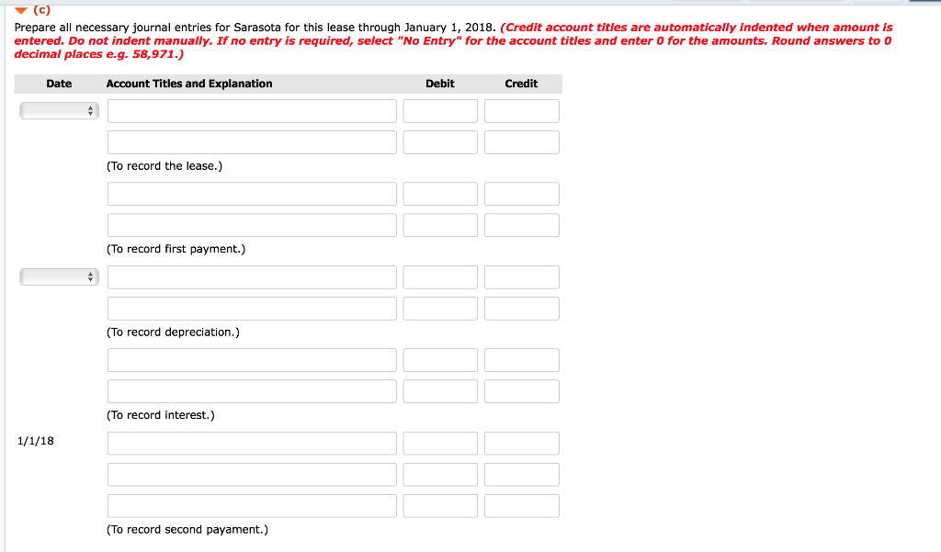The image size is (941, 552).
Task: Open the first Date dropdown selector
Action: pos(59,110)
